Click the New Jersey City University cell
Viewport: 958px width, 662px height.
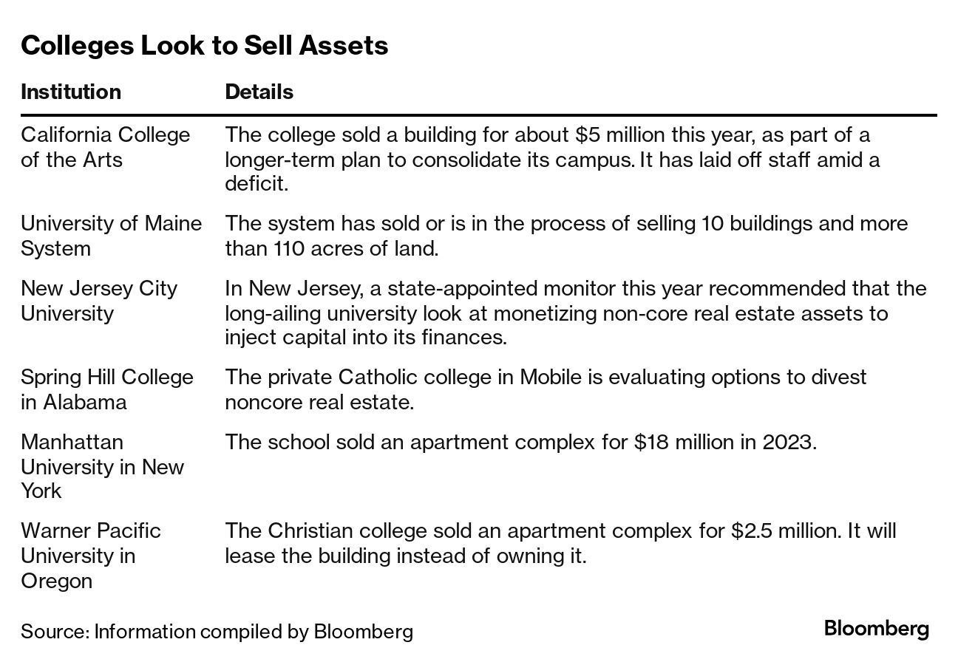click(99, 301)
